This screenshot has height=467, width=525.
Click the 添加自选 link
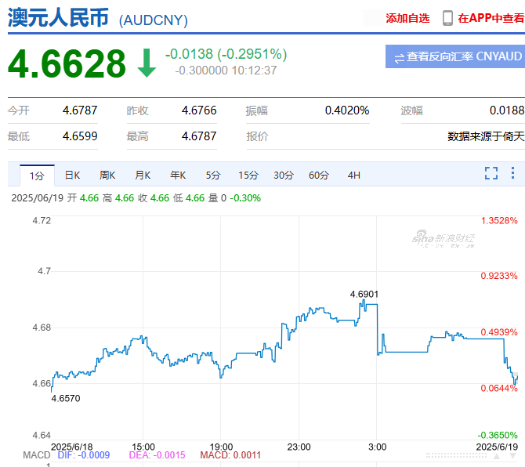point(407,18)
